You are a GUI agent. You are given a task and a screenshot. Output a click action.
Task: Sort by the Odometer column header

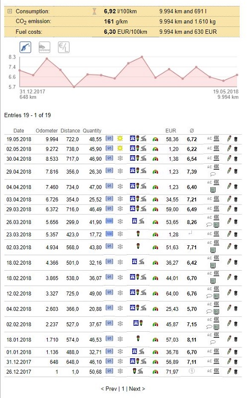47,131
